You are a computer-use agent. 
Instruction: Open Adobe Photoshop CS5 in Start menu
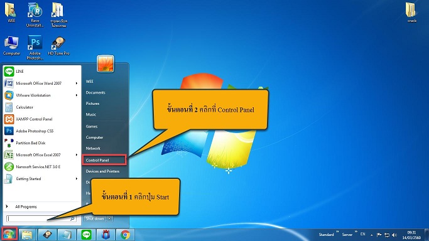pyautogui.click(x=41, y=131)
